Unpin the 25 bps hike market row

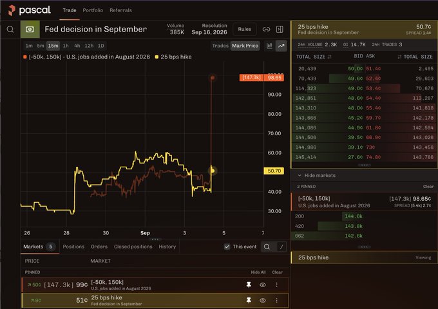[249, 300]
